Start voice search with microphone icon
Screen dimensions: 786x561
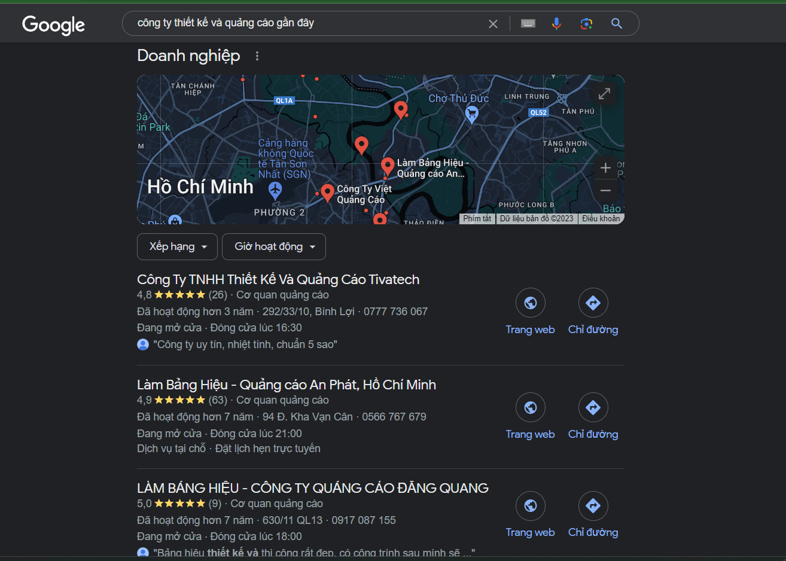click(x=556, y=23)
